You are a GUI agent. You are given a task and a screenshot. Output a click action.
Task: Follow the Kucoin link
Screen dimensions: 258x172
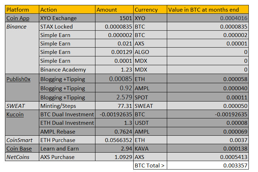point(15,115)
